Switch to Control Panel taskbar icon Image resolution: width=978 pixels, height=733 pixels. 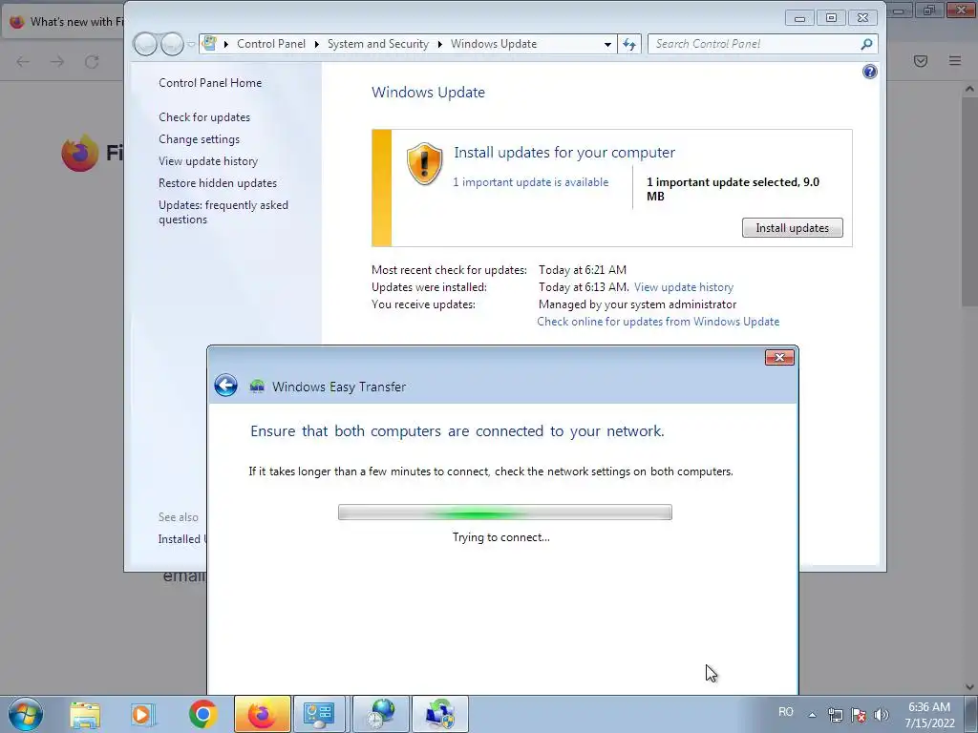[319, 714]
